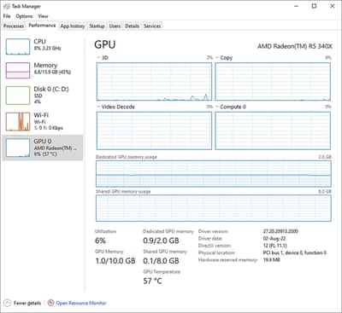Screen dimensions: 342x313
Task: Click the AMD Radeon(TM) R5 340X name
Action: (295, 46)
